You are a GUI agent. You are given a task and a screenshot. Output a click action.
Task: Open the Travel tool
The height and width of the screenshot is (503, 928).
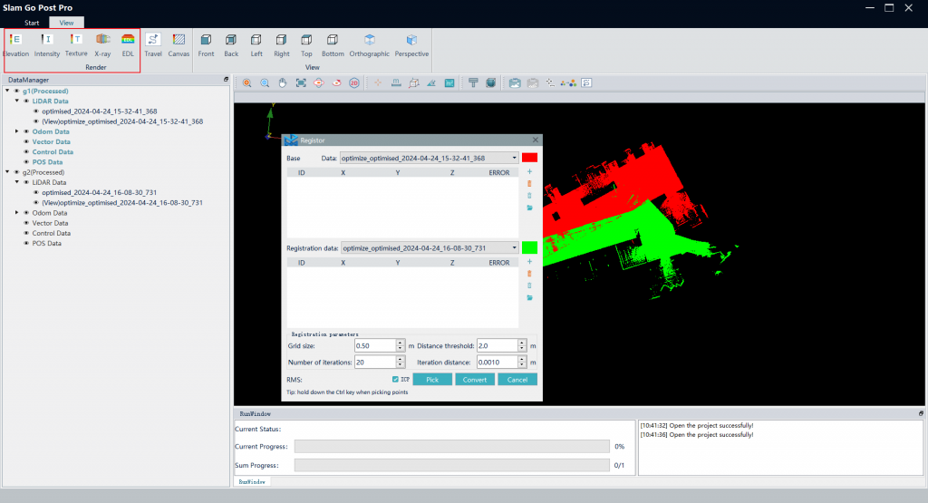pos(153,44)
